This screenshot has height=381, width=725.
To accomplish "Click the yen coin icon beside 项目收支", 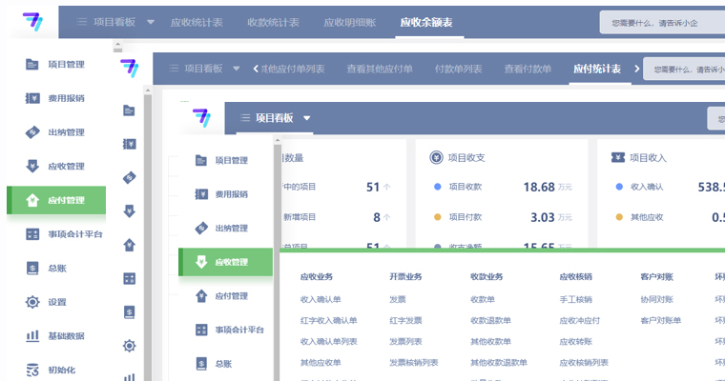I will pyautogui.click(x=436, y=157).
